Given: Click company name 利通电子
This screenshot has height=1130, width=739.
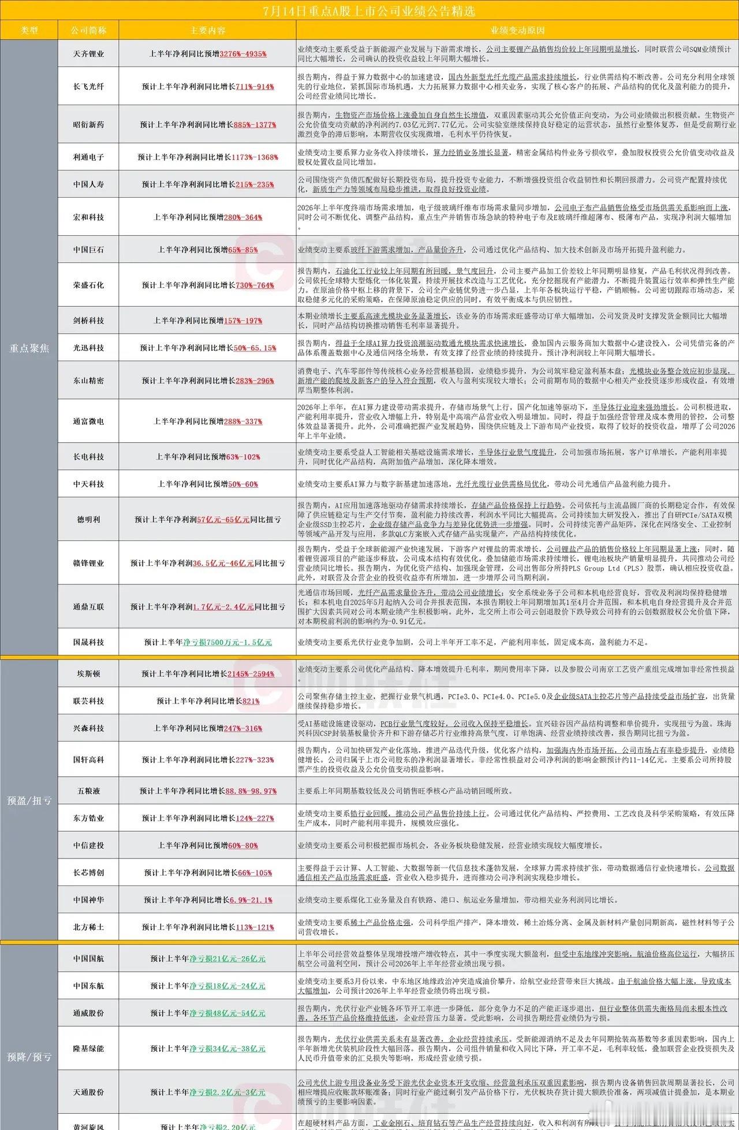Looking at the screenshot, I should click(88, 157).
